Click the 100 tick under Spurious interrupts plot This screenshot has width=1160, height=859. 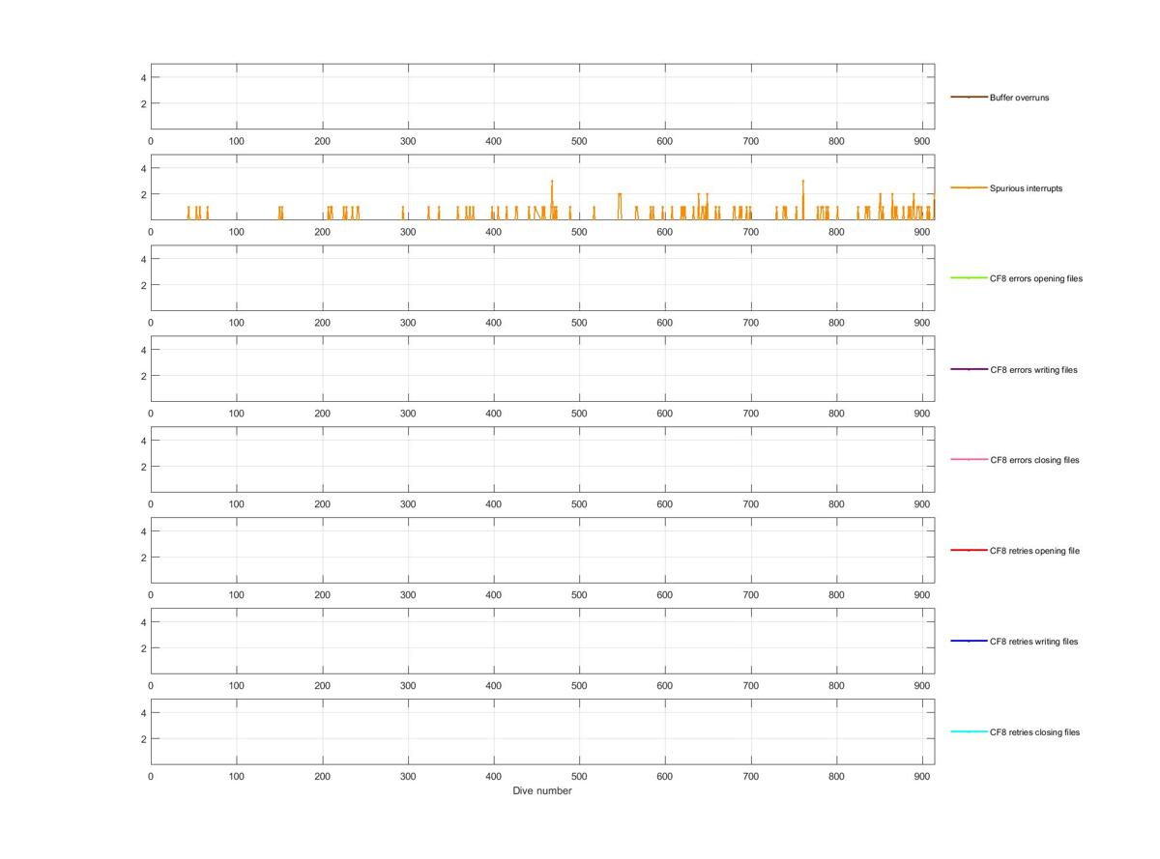(236, 232)
